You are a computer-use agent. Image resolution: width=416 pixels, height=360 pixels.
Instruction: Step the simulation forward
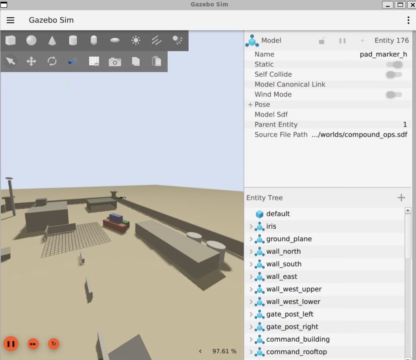click(x=33, y=344)
